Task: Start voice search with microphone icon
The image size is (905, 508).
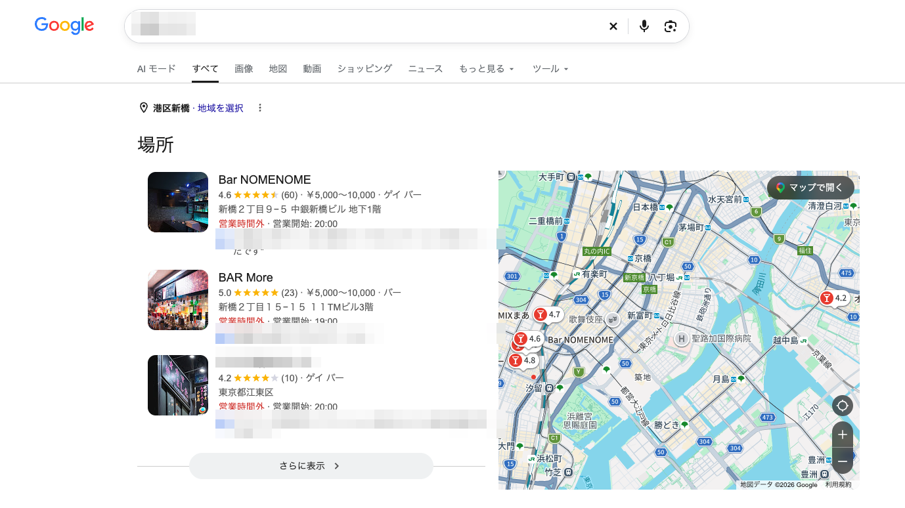Action: click(x=644, y=26)
